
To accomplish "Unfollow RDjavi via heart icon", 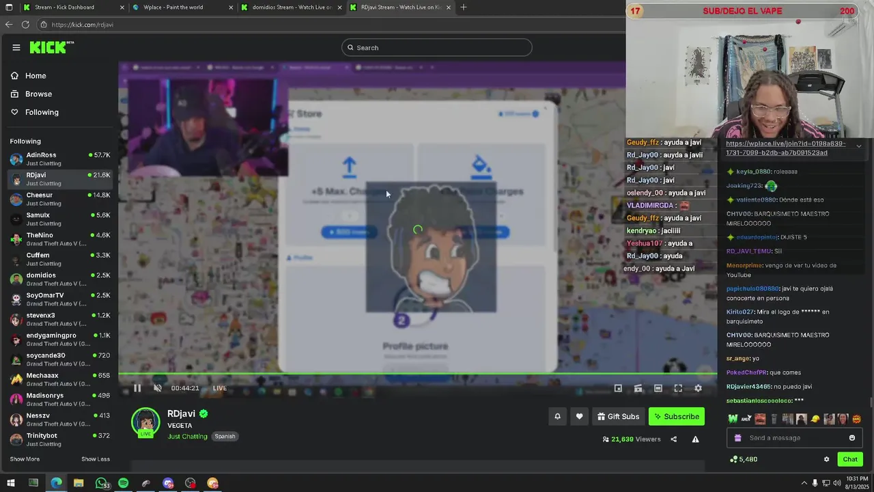I will pyautogui.click(x=579, y=416).
